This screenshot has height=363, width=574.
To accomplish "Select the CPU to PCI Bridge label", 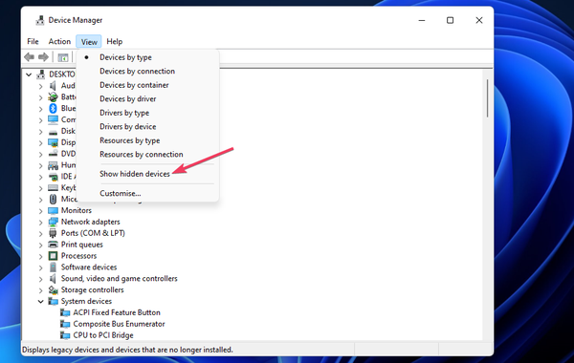I will 103,335.
